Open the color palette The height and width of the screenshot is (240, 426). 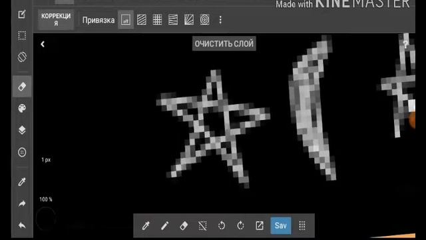coord(22,108)
